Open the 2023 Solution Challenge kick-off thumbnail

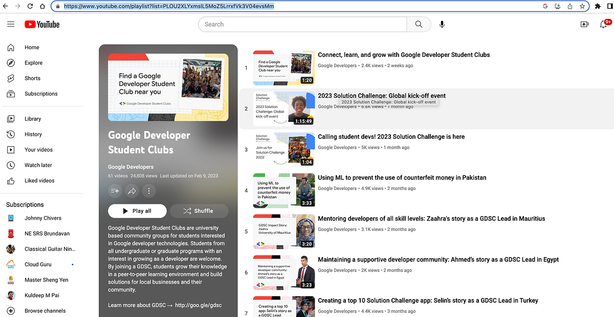pyautogui.click(x=283, y=108)
